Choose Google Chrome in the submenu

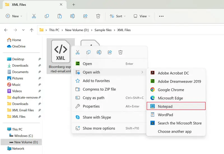pyautogui.click(x=171, y=90)
